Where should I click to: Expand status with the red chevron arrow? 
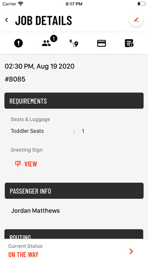point(131,251)
